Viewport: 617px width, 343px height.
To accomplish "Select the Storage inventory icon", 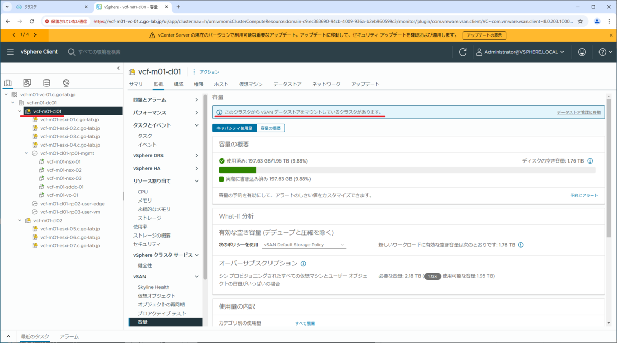I will (x=47, y=83).
